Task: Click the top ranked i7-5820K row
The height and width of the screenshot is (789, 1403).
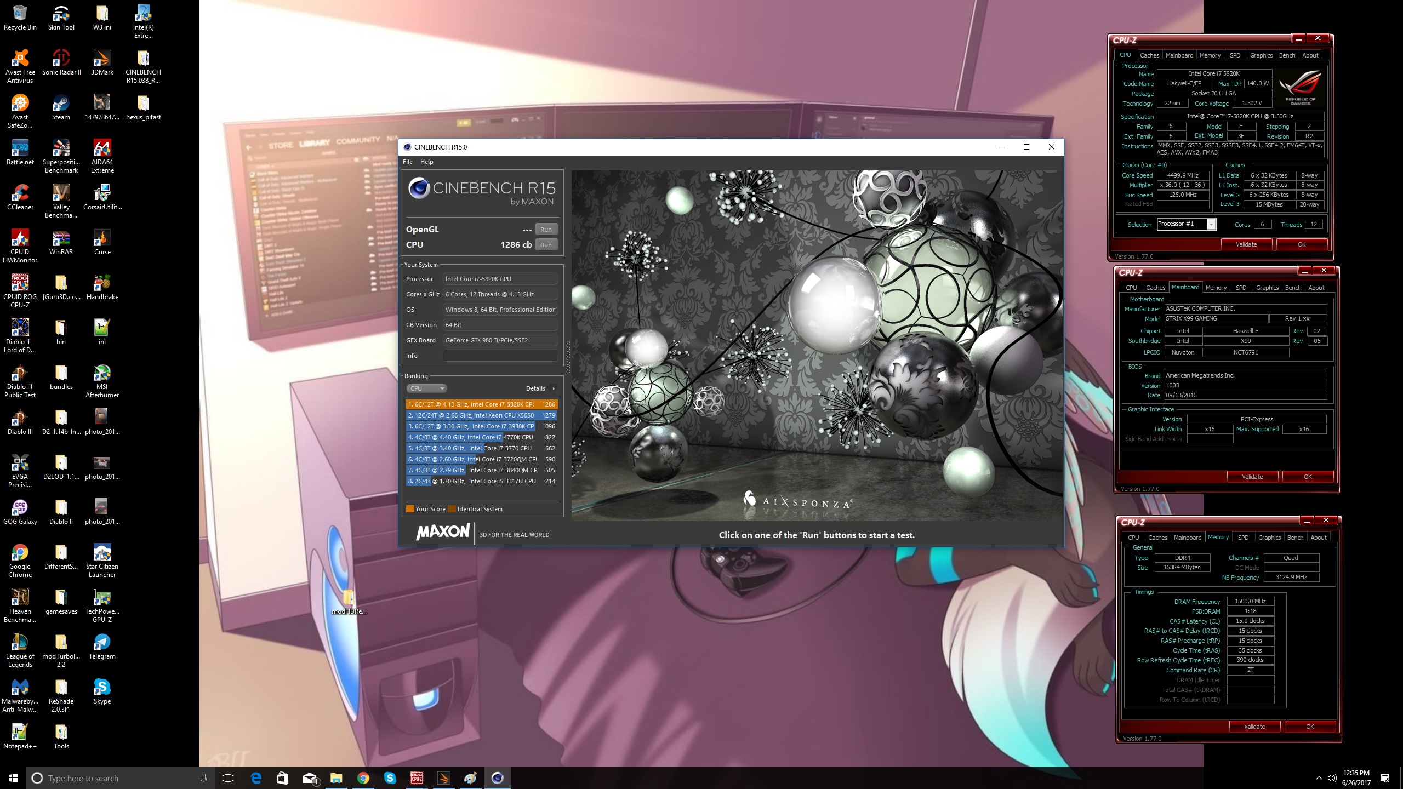Action: [482, 404]
